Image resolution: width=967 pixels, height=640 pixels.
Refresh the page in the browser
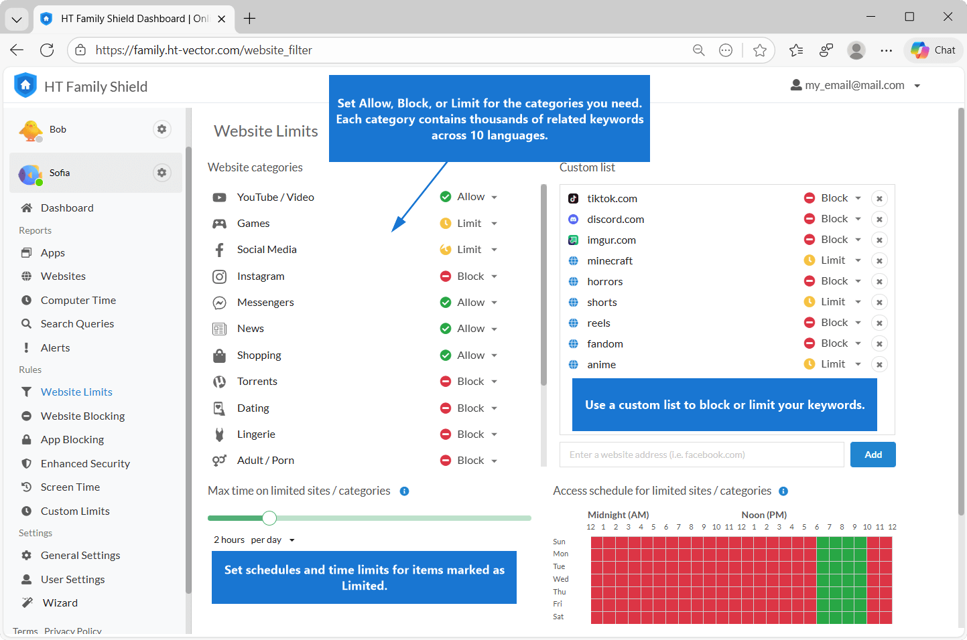click(x=47, y=50)
